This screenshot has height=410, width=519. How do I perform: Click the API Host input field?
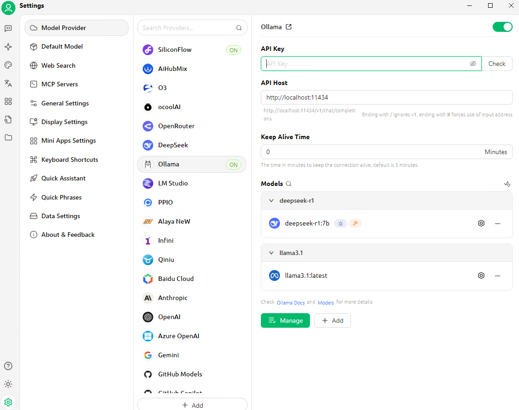387,97
